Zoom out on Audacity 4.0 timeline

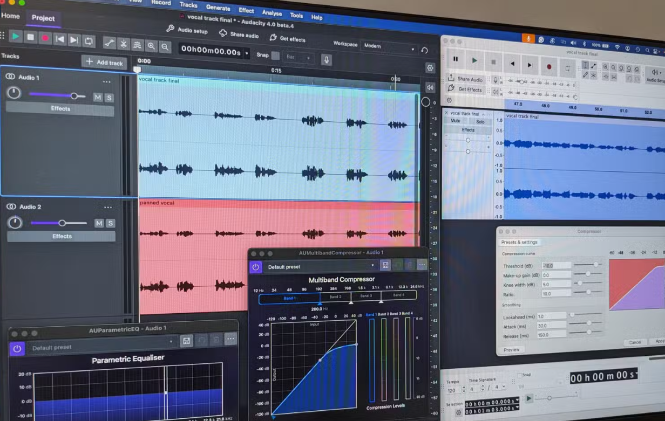pos(165,47)
